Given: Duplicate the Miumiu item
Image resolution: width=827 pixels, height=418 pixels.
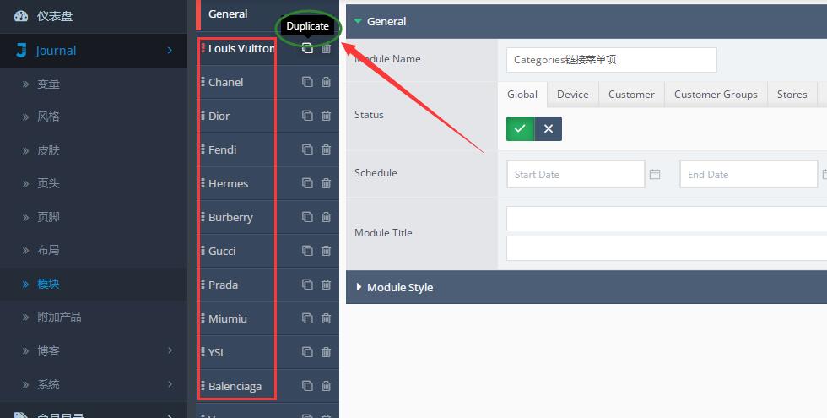Looking at the screenshot, I should [307, 318].
